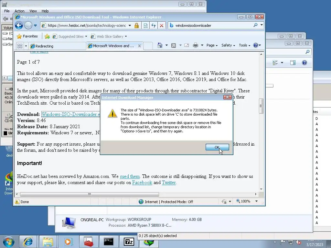Viewport: 331px width, 248px height.
Task: Open the recent pages dropdown arrow
Action: (35, 26)
